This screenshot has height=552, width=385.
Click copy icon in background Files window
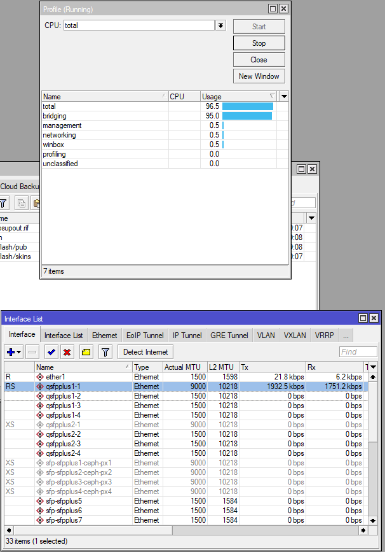(x=22, y=203)
